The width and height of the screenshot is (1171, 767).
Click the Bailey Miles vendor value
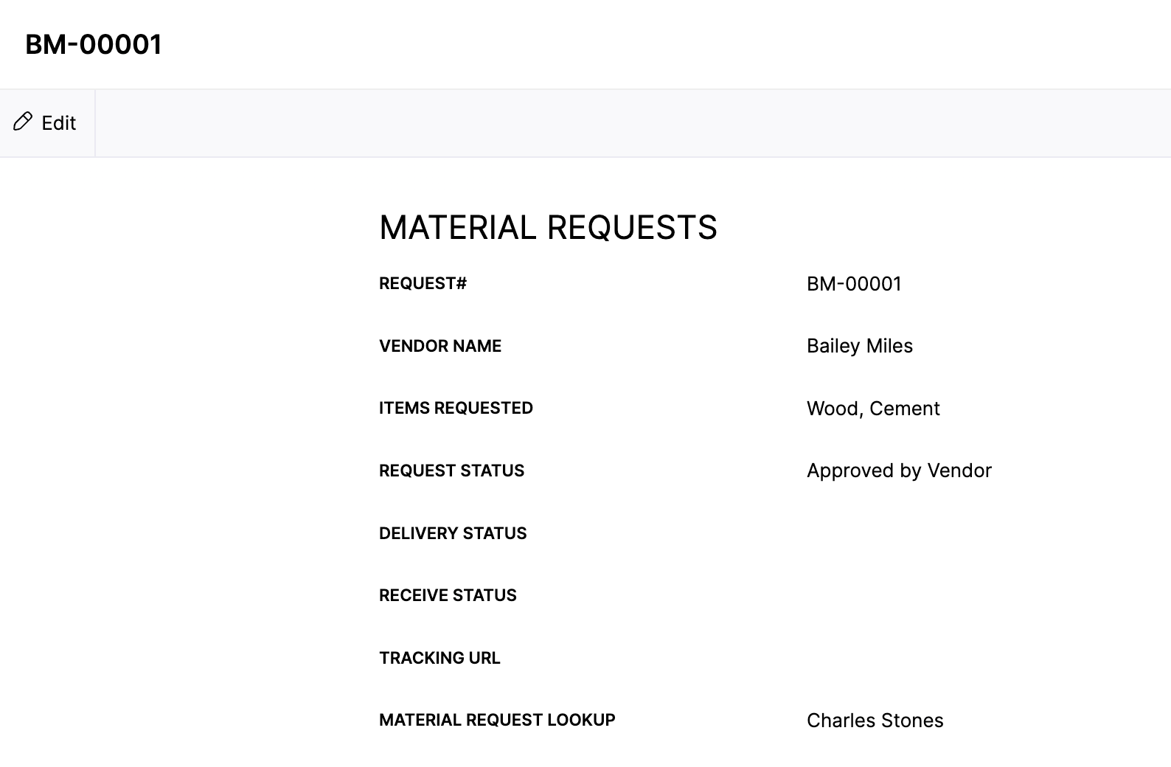(859, 346)
